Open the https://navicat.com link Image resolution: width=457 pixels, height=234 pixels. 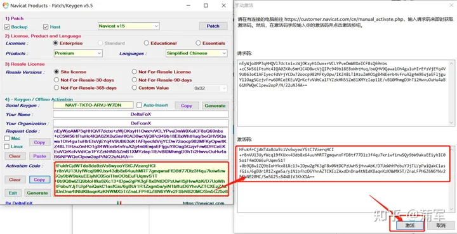tap(204, 203)
